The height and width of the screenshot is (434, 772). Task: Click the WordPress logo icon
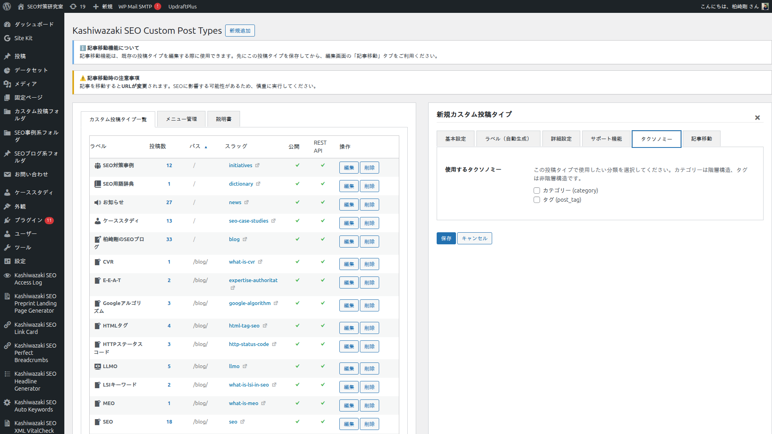(x=7, y=6)
